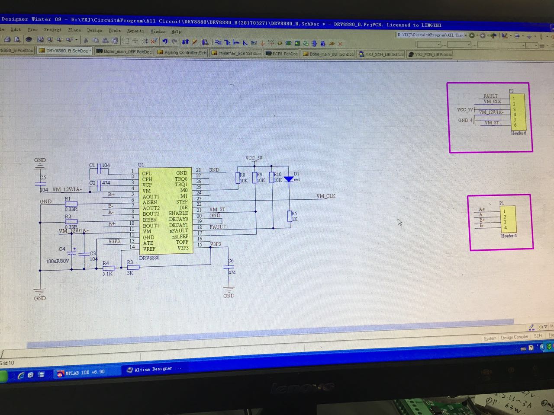Click the Rubber Stamp paste icon

(115, 41)
